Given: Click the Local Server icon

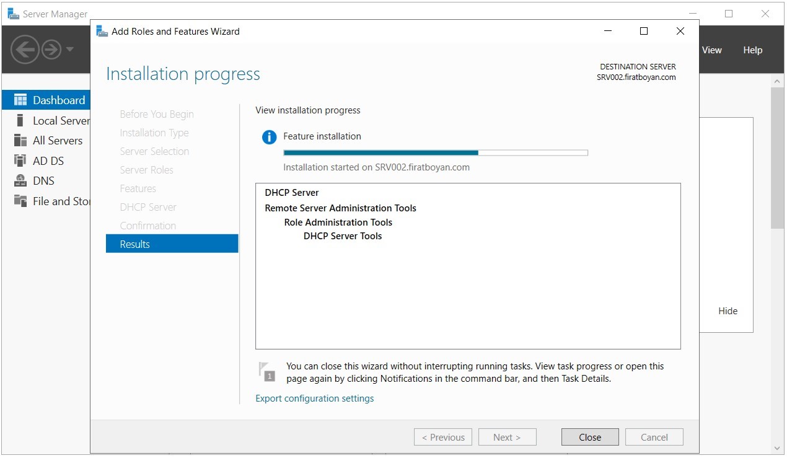Looking at the screenshot, I should tap(20, 120).
